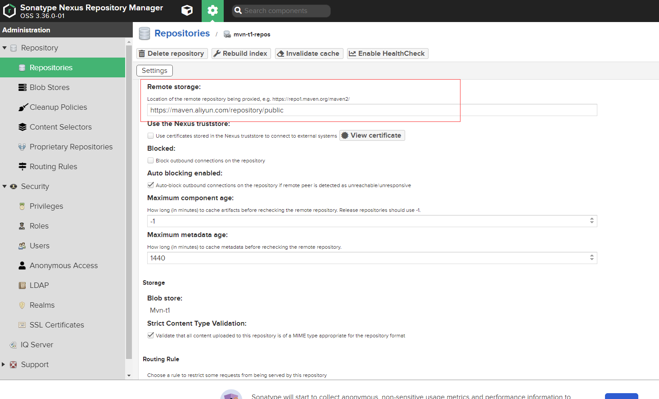
Task: Decrease the Maximum metadata age value
Action: [592, 260]
